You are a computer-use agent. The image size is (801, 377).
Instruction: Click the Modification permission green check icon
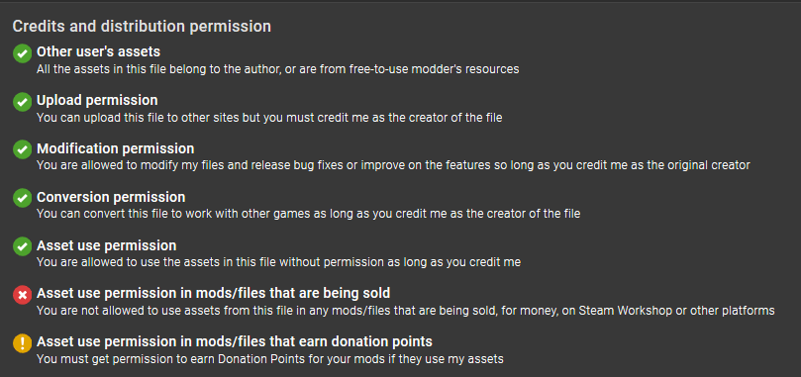(x=22, y=150)
